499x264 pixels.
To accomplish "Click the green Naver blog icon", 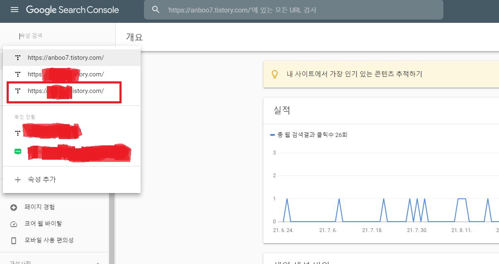I will 17,152.
